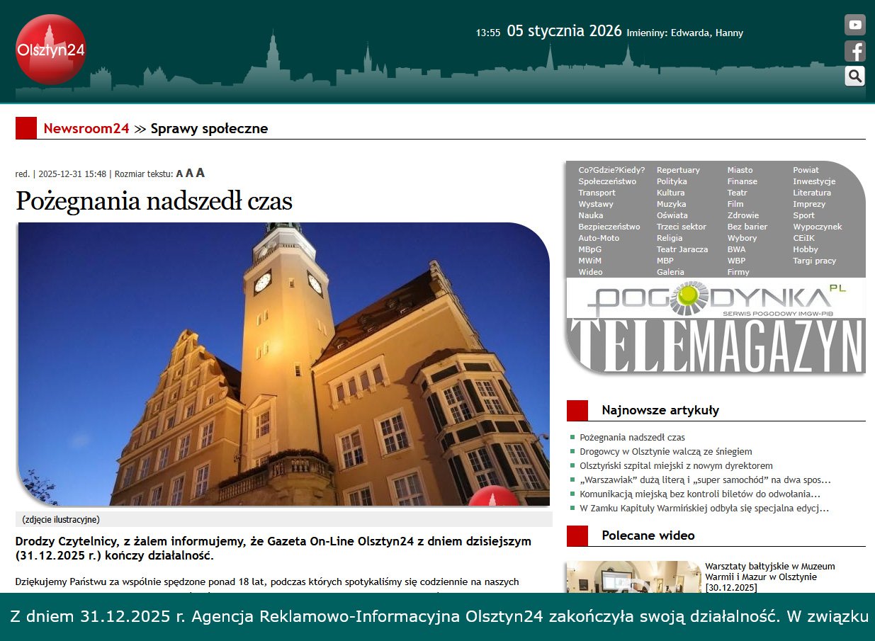875x641 pixels.
Task: Click the Pogodynka weather service logo
Action: pyautogui.click(x=716, y=297)
